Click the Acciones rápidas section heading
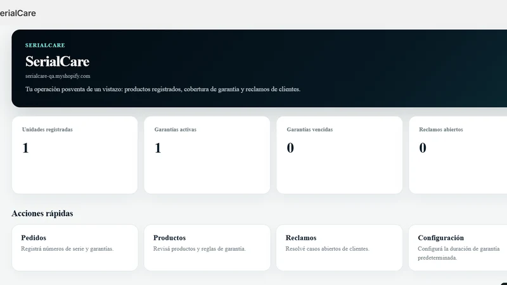The height and width of the screenshot is (285, 507). tap(42, 213)
